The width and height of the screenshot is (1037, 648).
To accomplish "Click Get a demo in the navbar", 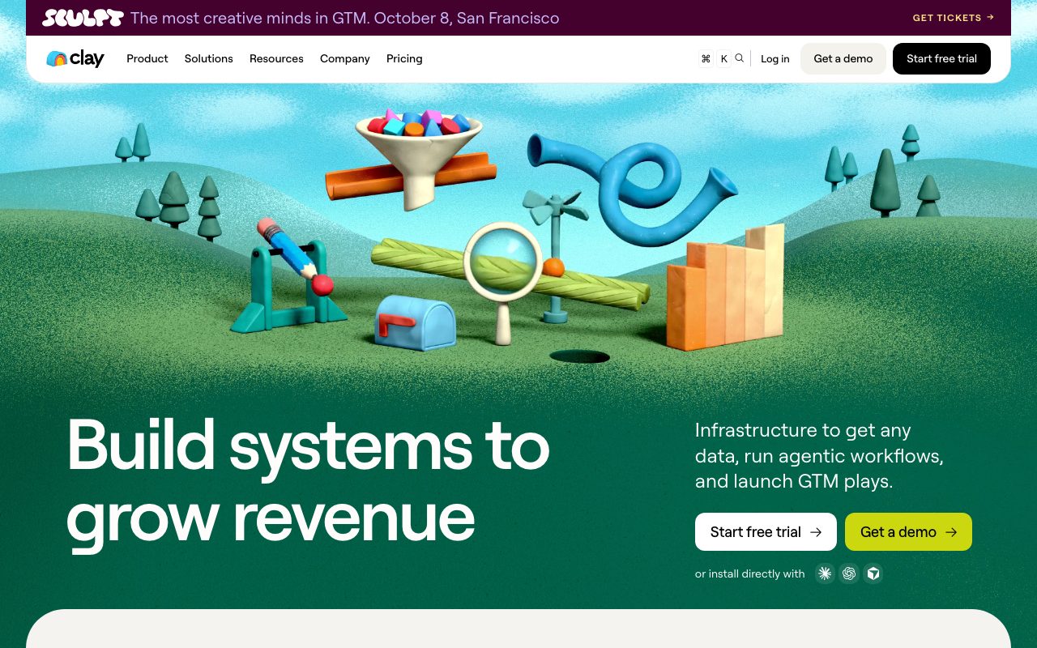I will click(843, 58).
